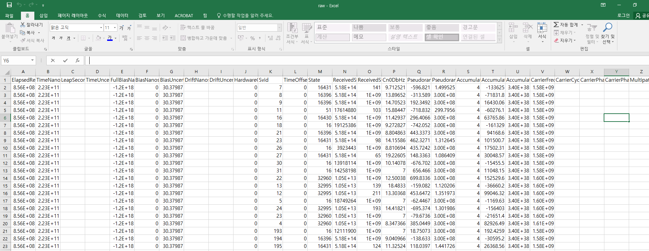Click the formula bar Enter checkmark
The image size is (649, 251).
point(65,60)
